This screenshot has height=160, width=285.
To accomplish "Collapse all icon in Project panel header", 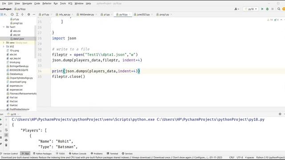I will pyautogui.click(x=22, y=14).
